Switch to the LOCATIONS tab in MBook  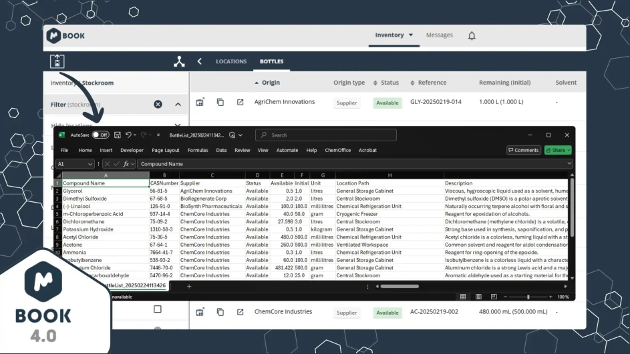pos(231,61)
